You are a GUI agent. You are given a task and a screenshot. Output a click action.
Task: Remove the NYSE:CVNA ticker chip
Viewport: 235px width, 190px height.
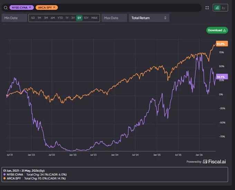[30, 7]
